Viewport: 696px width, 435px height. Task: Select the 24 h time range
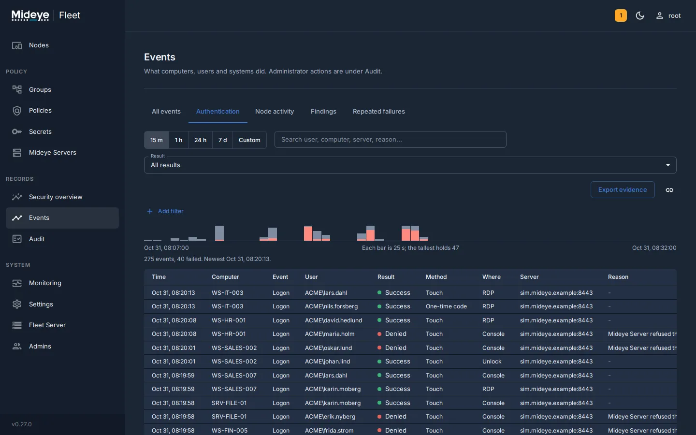tap(201, 140)
